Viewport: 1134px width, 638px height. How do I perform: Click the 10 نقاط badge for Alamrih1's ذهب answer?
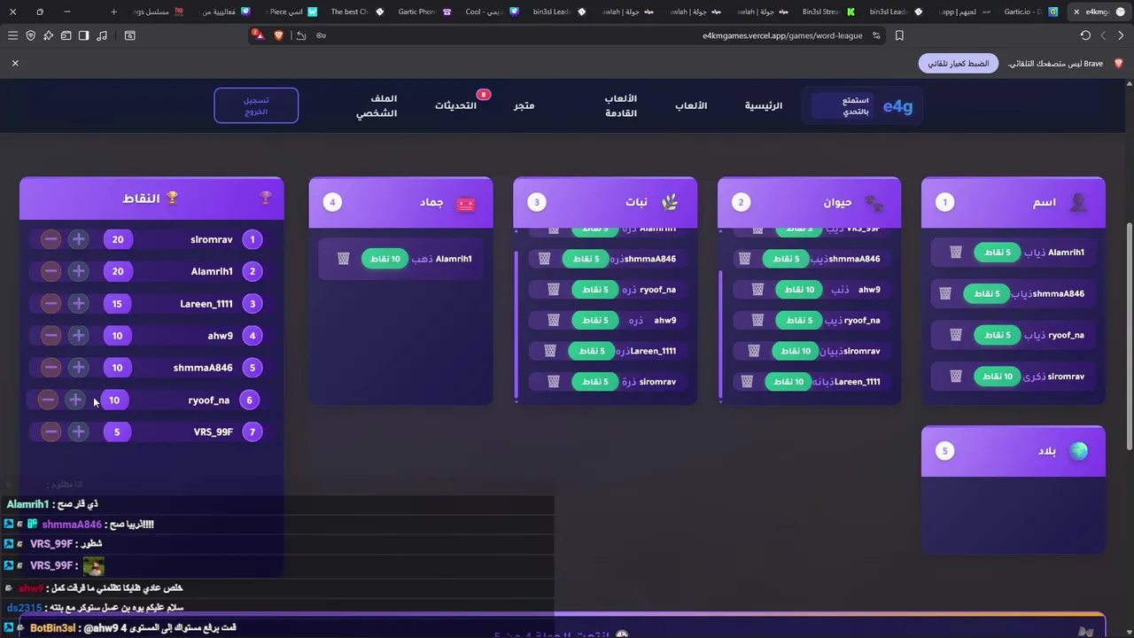tap(384, 259)
